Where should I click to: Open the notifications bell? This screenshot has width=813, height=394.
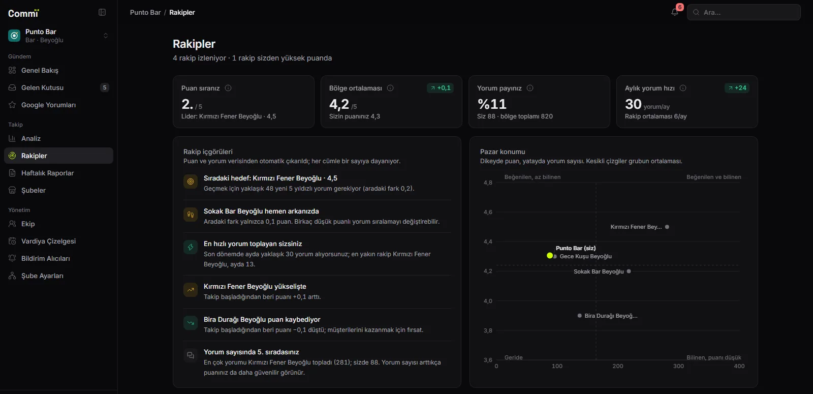tap(675, 12)
